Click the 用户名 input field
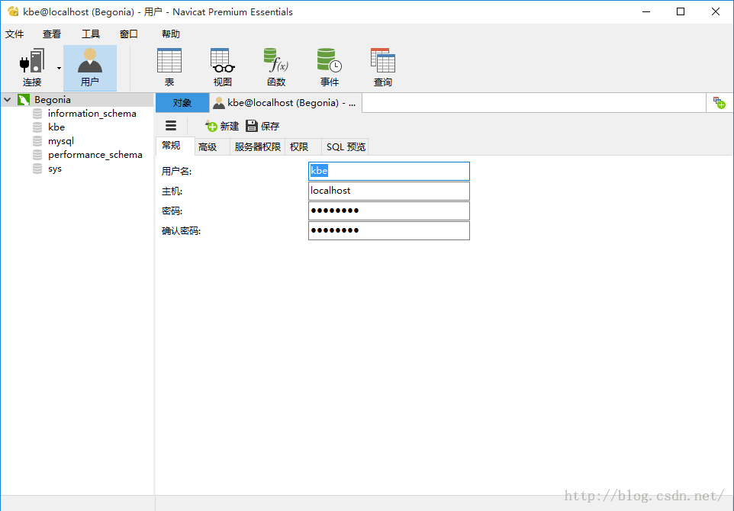The image size is (734, 511). pos(389,172)
